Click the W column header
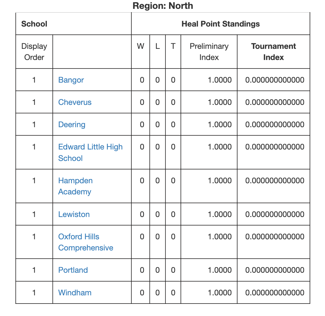The image size is (325, 316). [x=141, y=46]
